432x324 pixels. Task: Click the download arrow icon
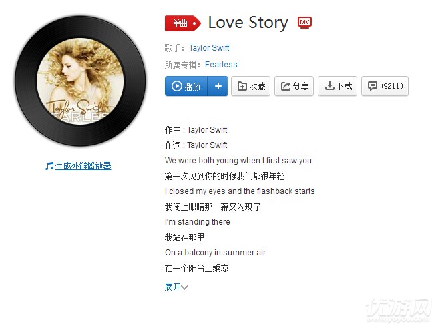(329, 86)
